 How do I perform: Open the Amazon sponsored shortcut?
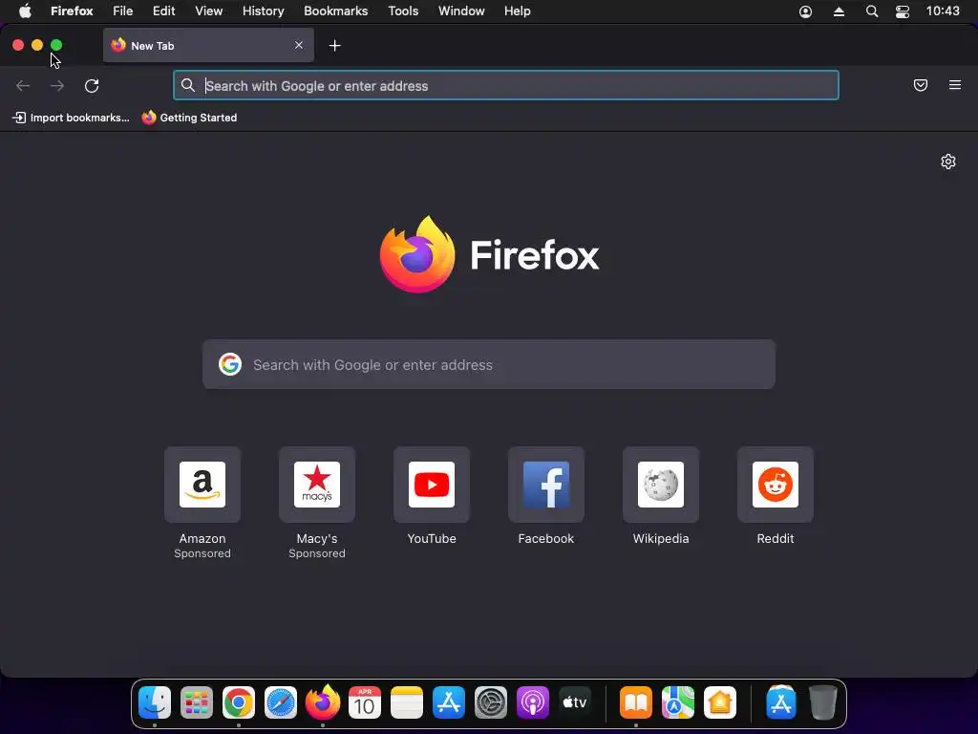(202, 485)
